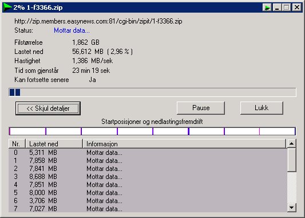Screen dimensions: 305x218
Task: Close the 1-f3366.zip download window
Action: [297, 7]
